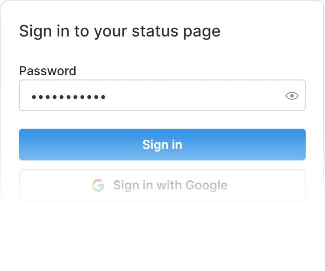Click the Password field label
The width and height of the screenshot is (325, 271).
click(48, 71)
